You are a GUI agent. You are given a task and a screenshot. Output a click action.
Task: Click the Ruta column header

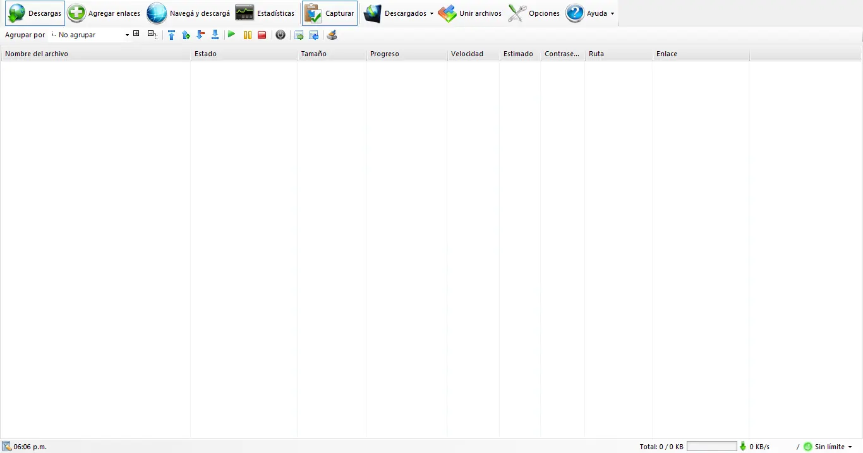point(619,54)
